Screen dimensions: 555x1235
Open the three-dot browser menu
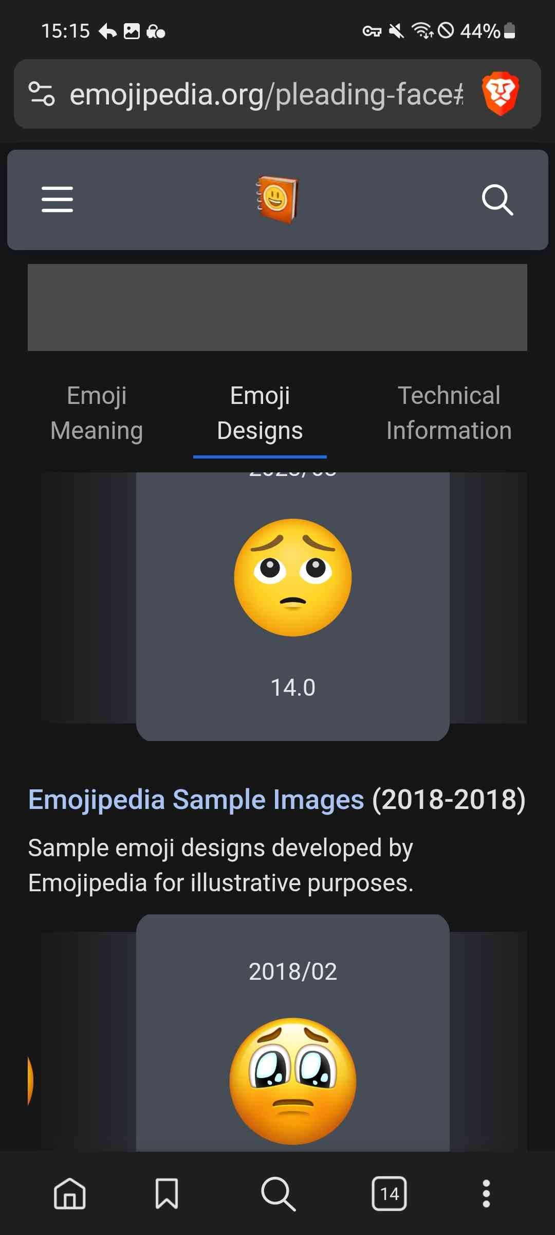coord(486,1193)
